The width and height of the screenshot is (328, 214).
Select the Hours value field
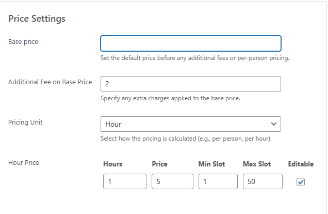(x=125, y=181)
